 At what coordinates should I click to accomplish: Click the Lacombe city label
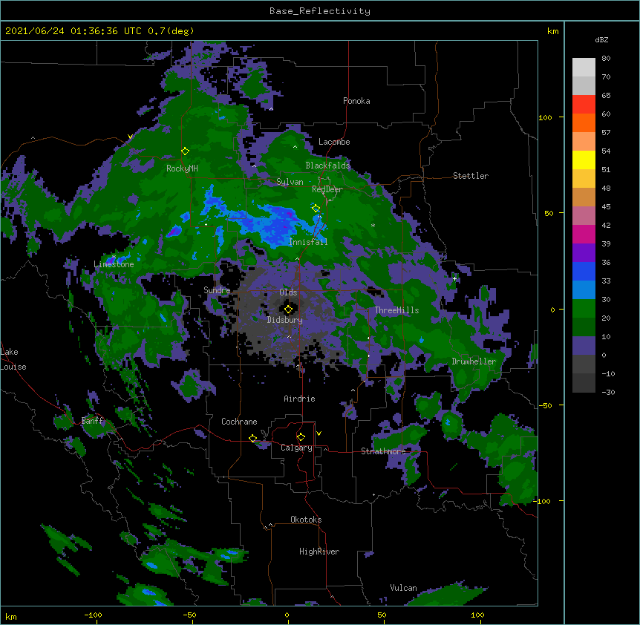pos(334,142)
